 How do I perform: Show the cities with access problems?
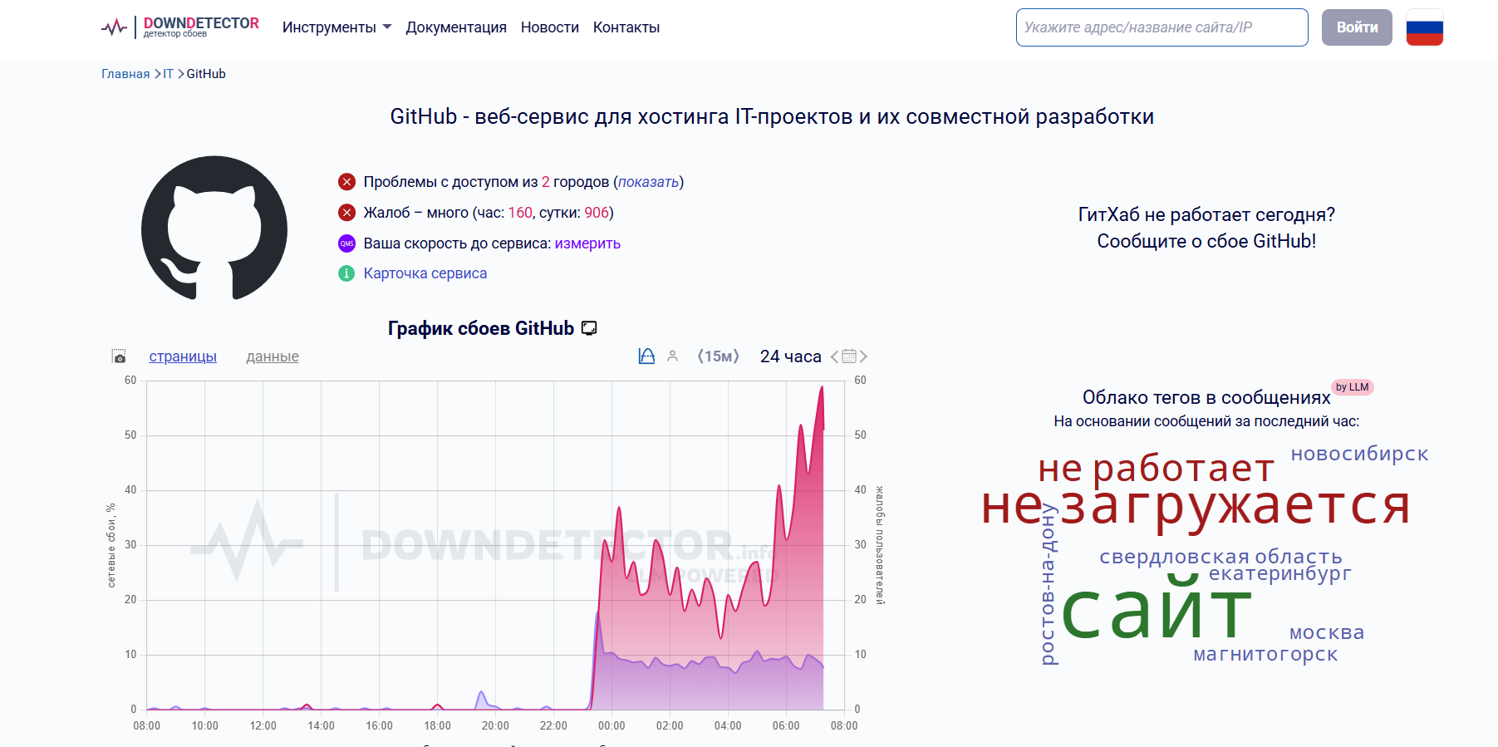pos(649,182)
